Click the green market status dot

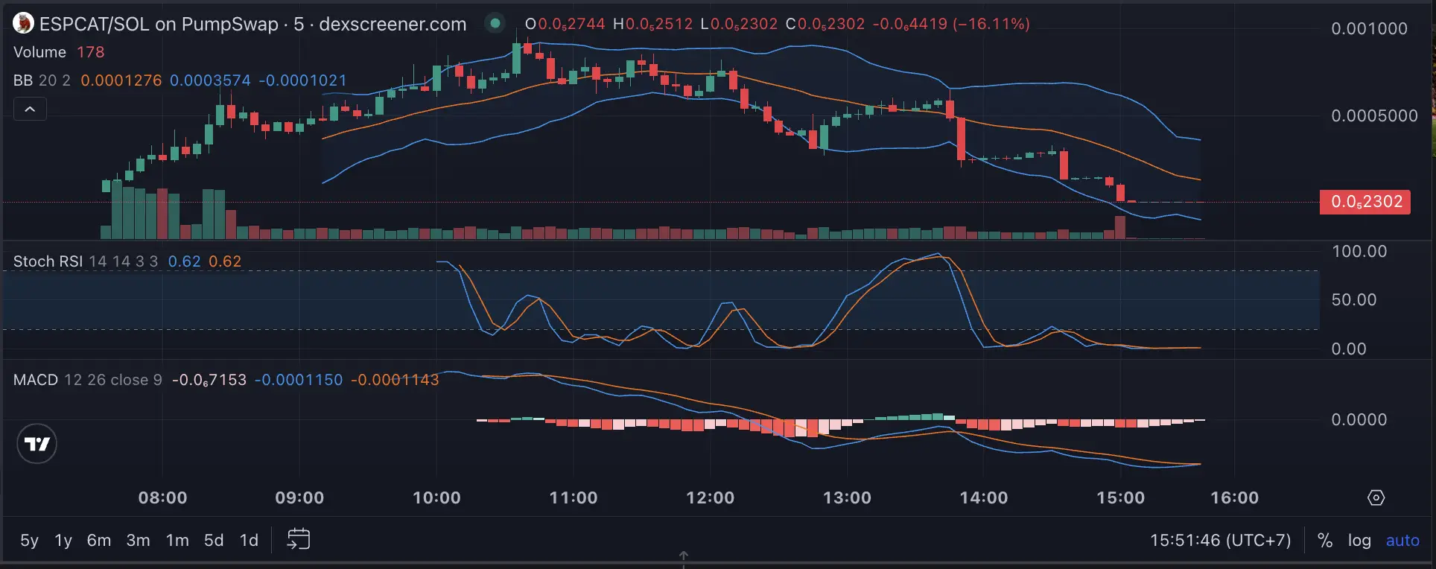pos(495,23)
